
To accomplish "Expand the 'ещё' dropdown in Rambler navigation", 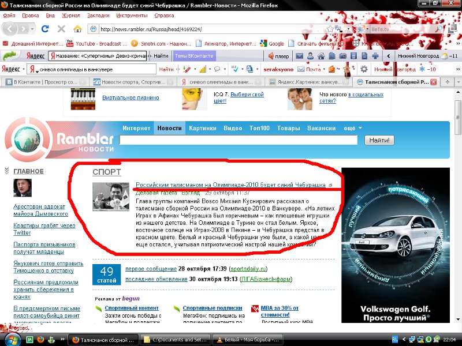I will coord(352,128).
